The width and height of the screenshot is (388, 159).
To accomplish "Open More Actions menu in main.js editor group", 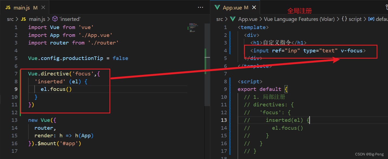I will tap(201, 8).
